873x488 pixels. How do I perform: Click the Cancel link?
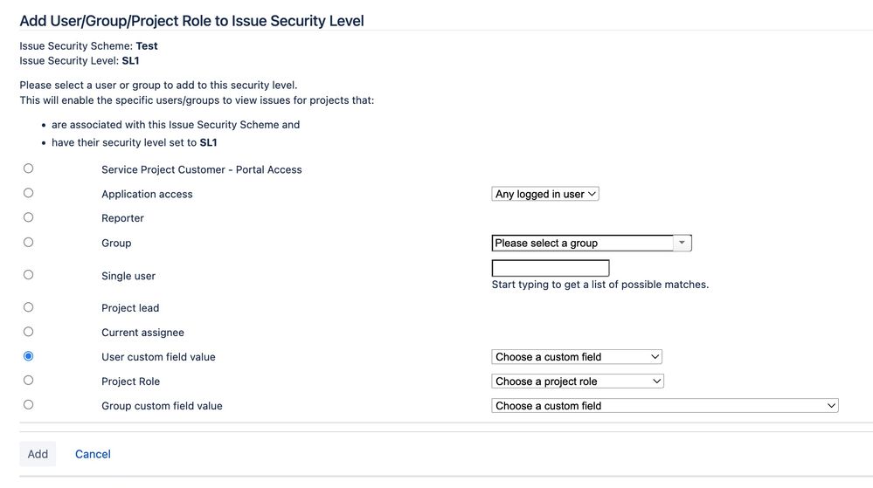tap(93, 454)
